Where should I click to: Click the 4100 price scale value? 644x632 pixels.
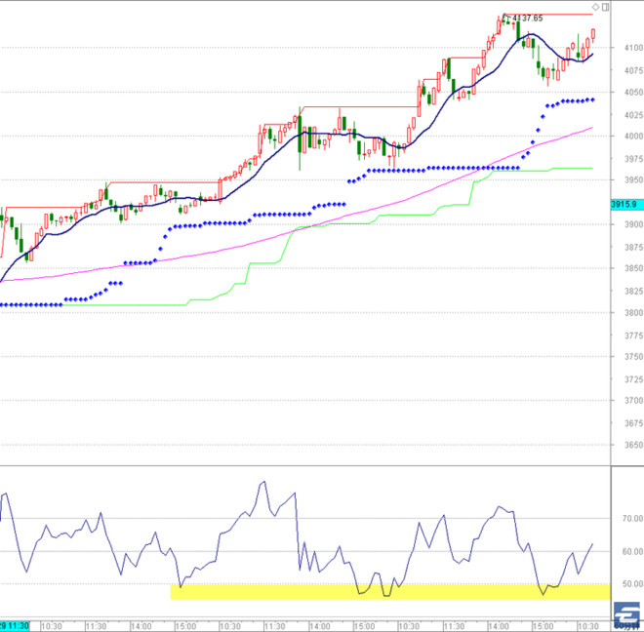[x=633, y=48]
